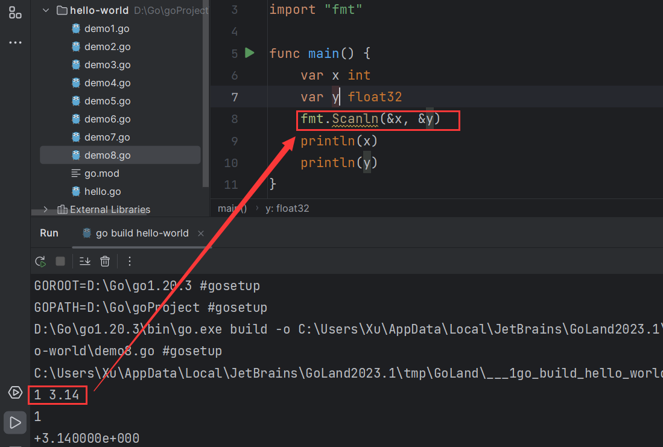Open demo4.go in the project tree
The height and width of the screenshot is (447, 663).
[x=107, y=83]
